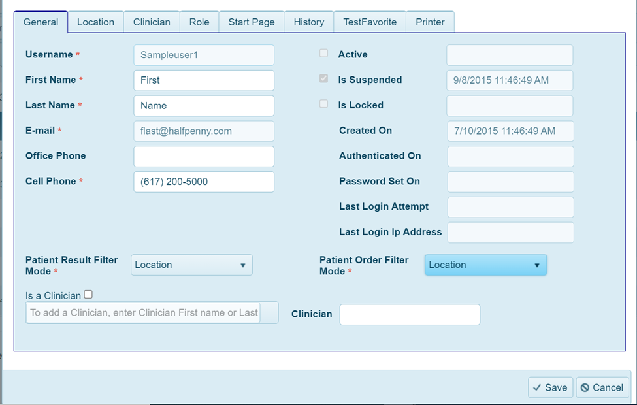
Task: Expand Patient Result Filter Mode dropdown
Action: (191, 265)
